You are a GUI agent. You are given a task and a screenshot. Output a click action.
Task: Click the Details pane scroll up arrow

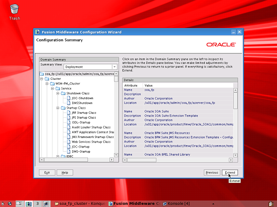[x=235, y=90]
